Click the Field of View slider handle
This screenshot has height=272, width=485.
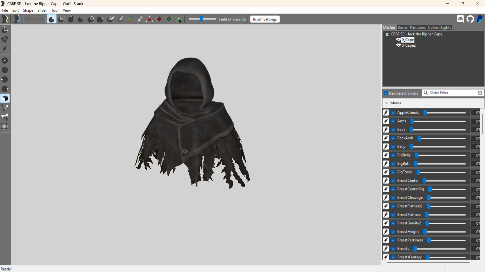(201, 19)
